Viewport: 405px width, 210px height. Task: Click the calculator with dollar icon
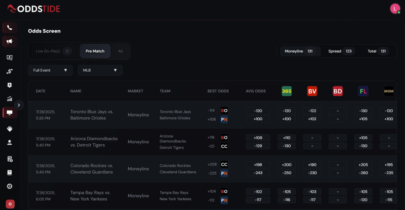click(10, 159)
